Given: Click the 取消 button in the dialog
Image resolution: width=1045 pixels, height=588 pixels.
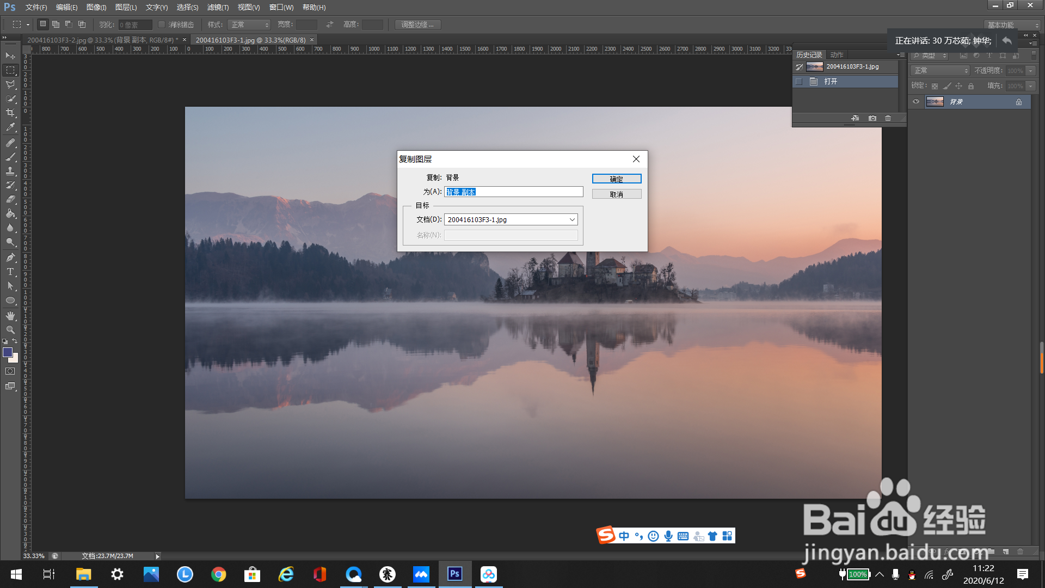Looking at the screenshot, I should pyautogui.click(x=616, y=194).
